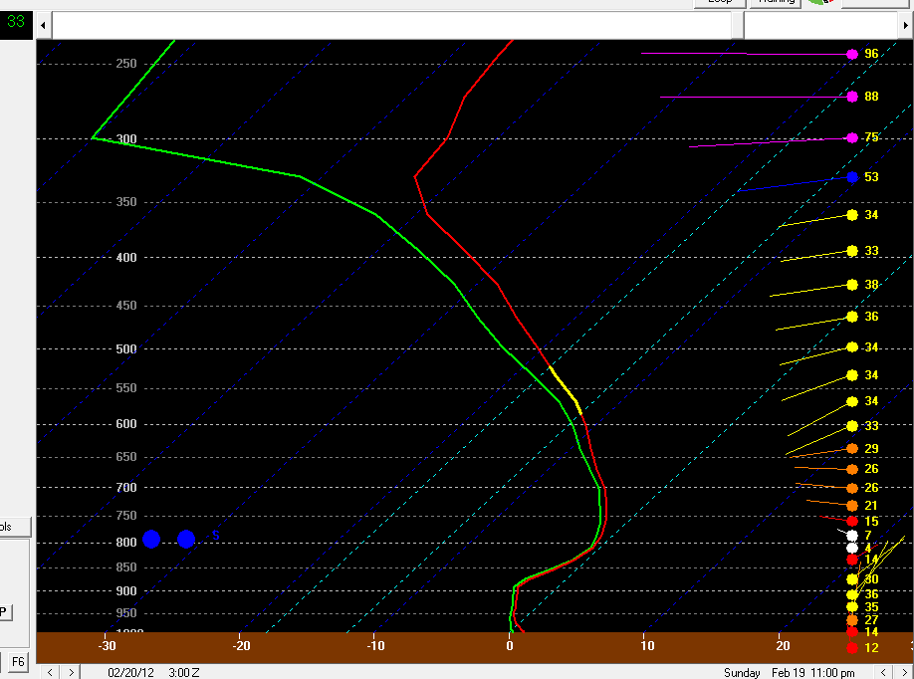
Task: Click the magenta wind dot labeled 88
Action: (852, 97)
